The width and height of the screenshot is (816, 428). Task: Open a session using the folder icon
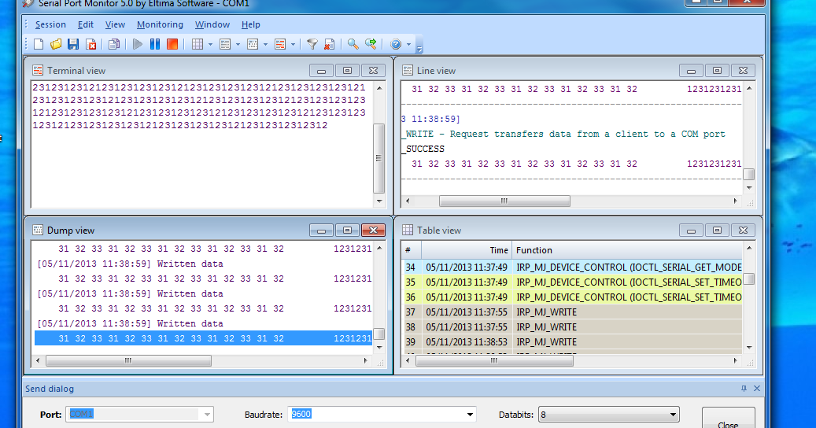tap(56, 44)
